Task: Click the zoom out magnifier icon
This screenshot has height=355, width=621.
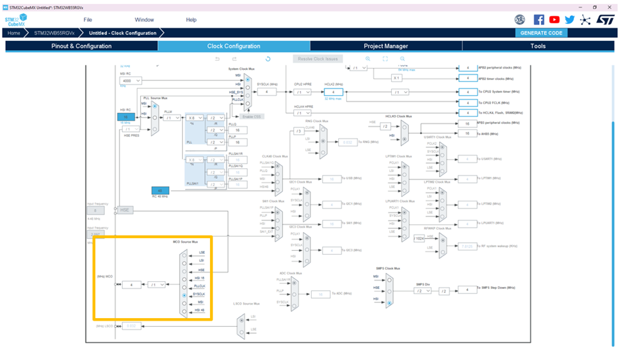Action: pos(402,59)
